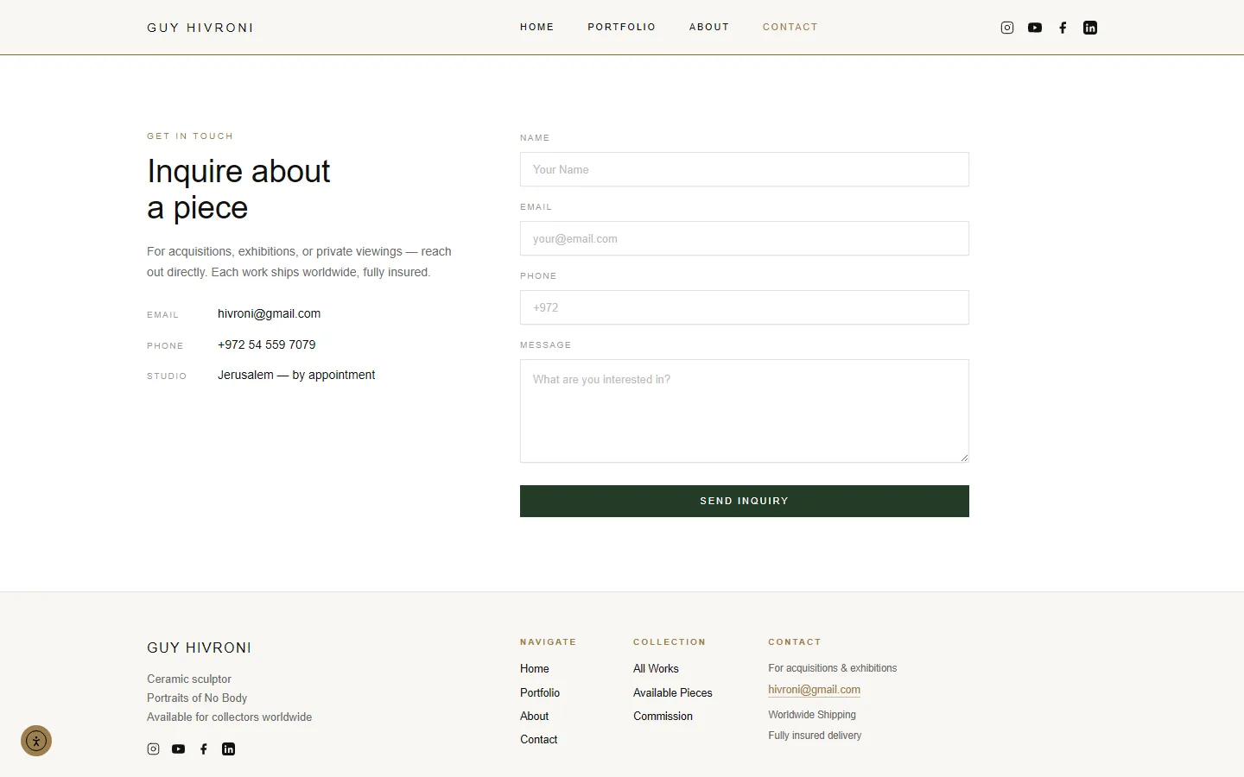
Task: Click the GUY HIVRONI header logo
Action: click(x=200, y=28)
